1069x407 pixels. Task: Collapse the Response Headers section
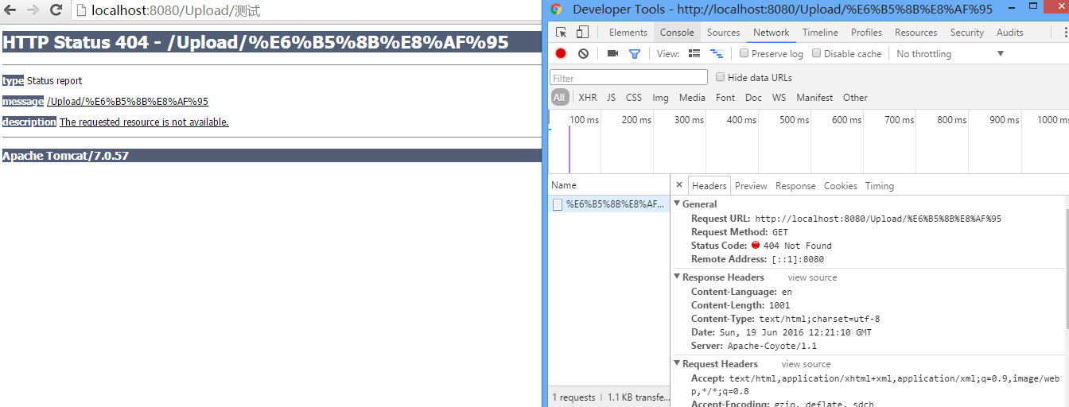[x=677, y=277]
